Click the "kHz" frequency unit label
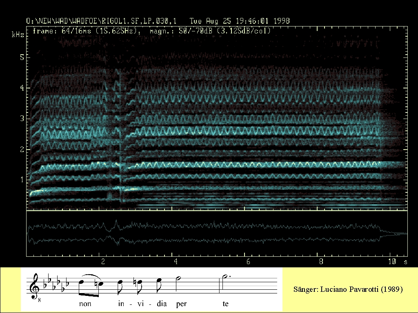 point(18,35)
